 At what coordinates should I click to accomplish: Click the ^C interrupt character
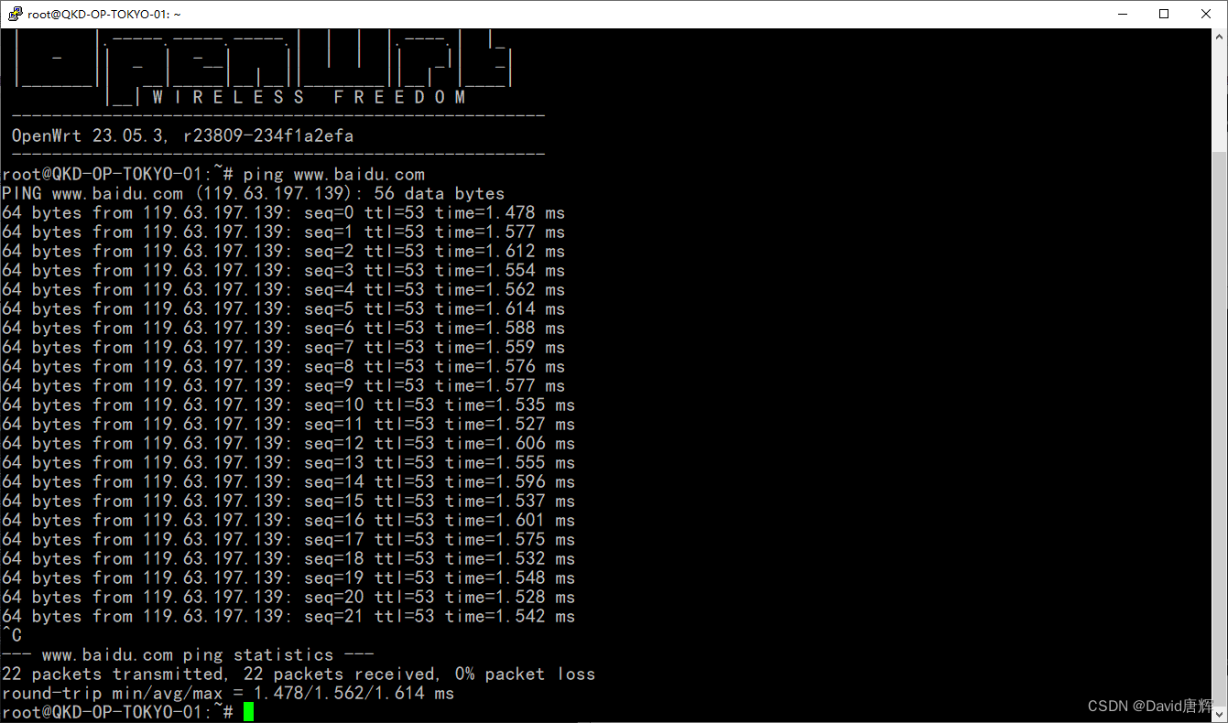click(x=13, y=634)
